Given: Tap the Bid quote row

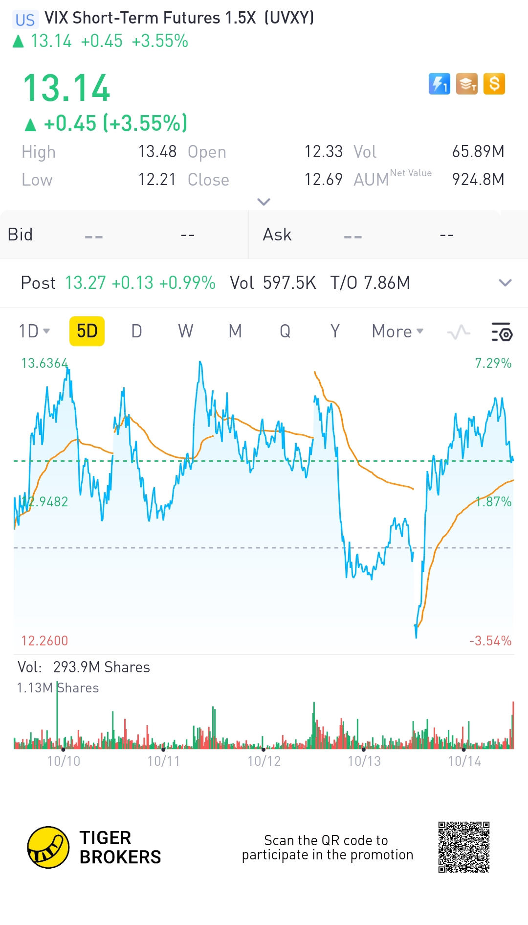Looking at the screenshot, I should (124, 235).
